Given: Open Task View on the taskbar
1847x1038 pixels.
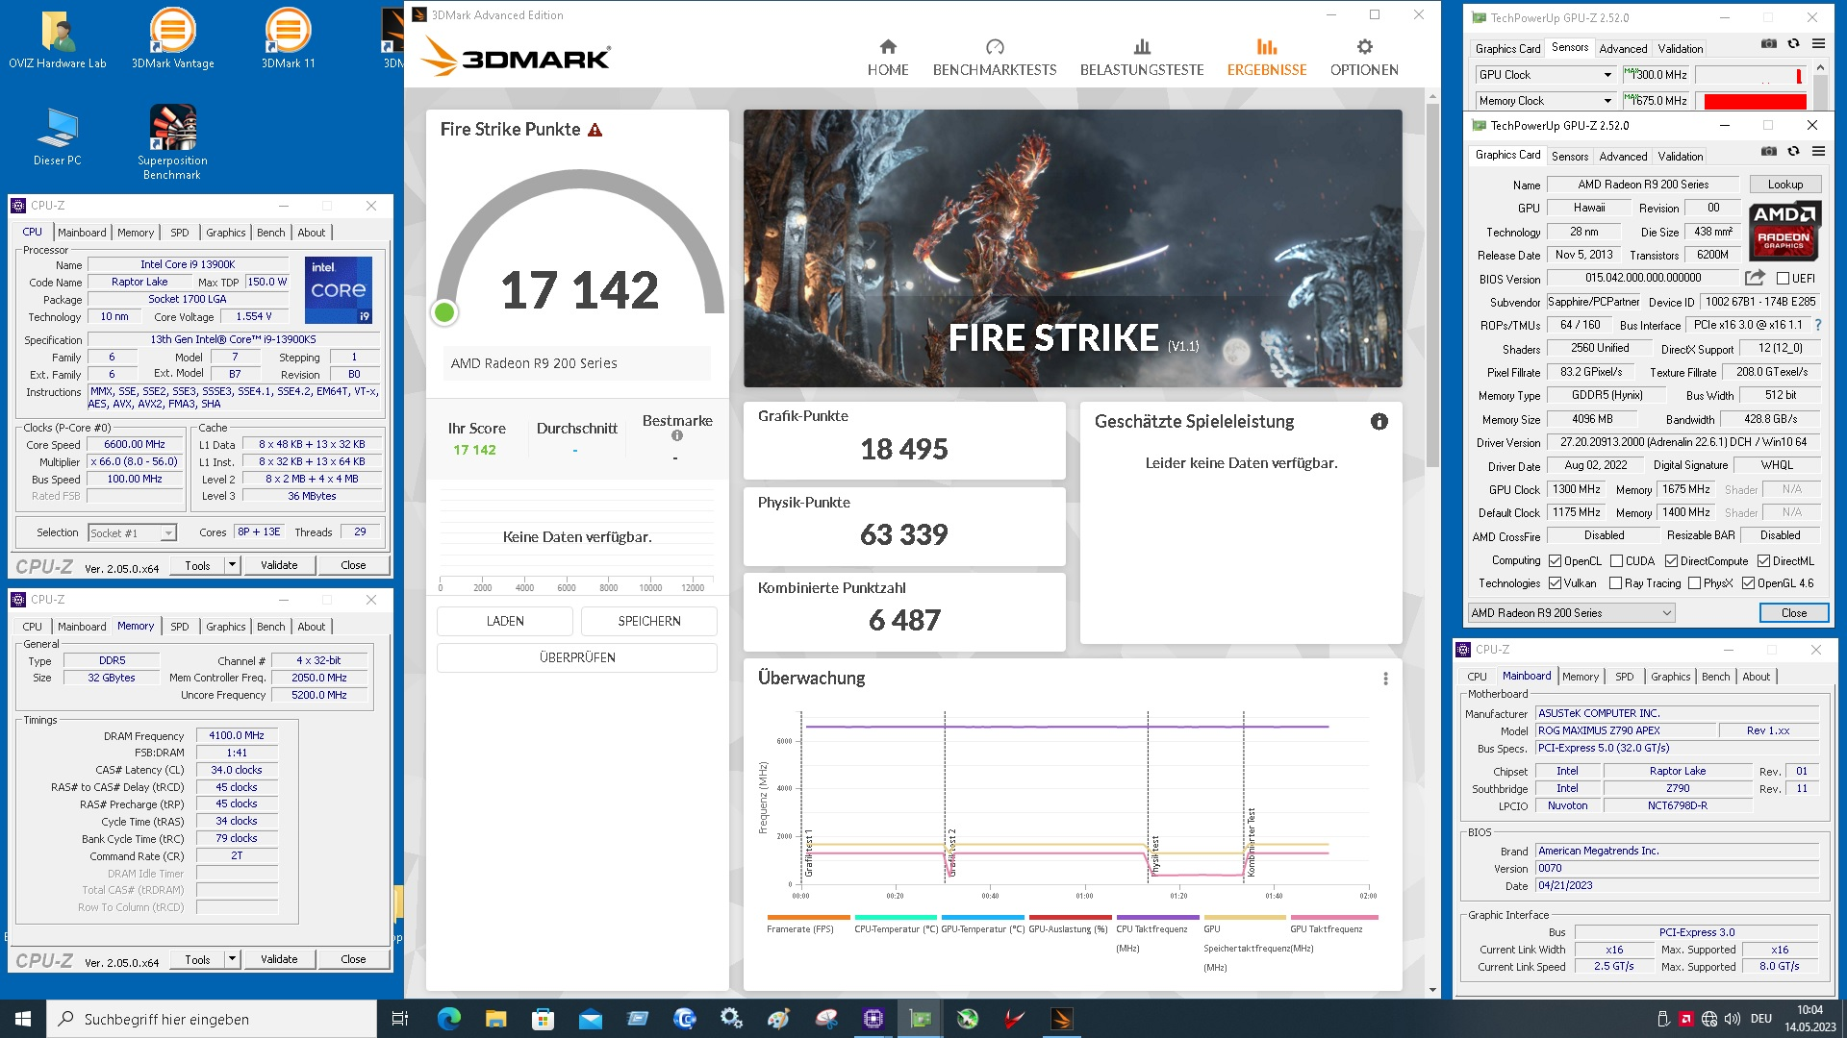Looking at the screenshot, I should pyautogui.click(x=400, y=1019).
